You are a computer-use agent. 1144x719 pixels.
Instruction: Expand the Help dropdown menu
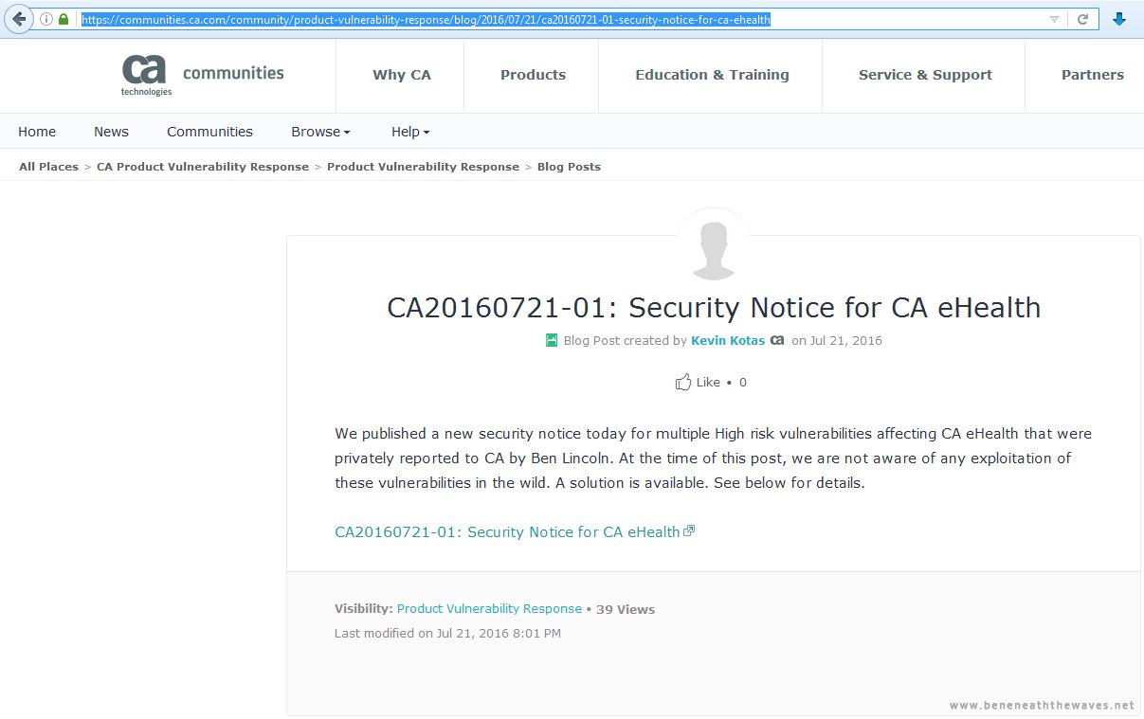[410, 132]
